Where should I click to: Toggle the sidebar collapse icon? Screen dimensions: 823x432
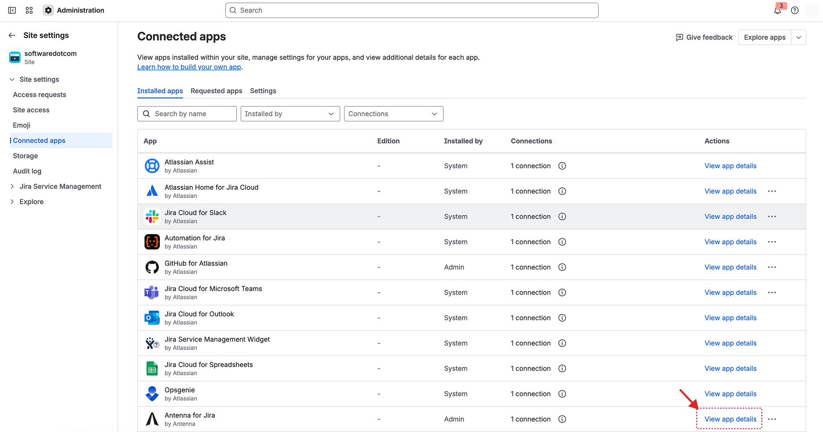(12, 10)
